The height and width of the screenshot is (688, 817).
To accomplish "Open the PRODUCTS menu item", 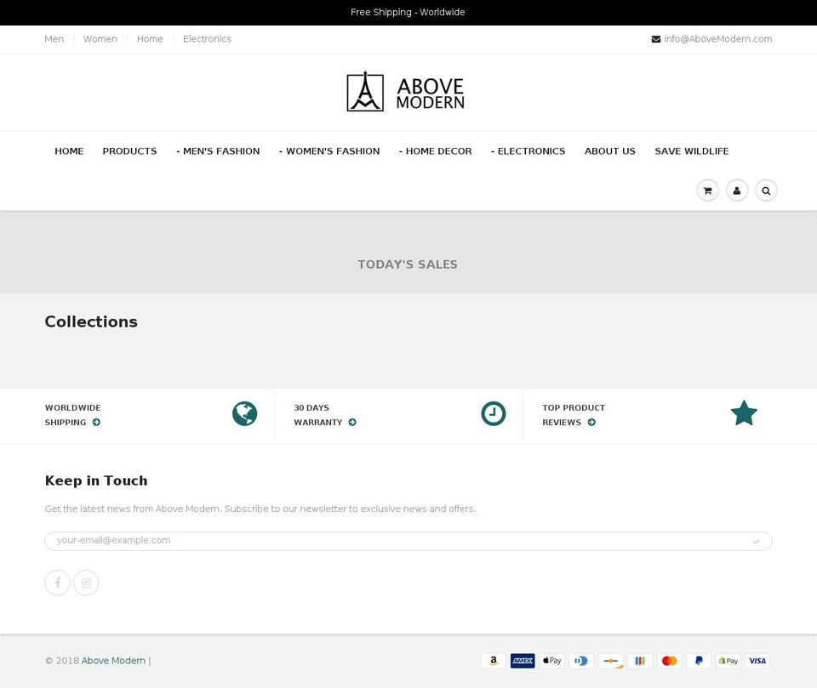I will 129,151.
